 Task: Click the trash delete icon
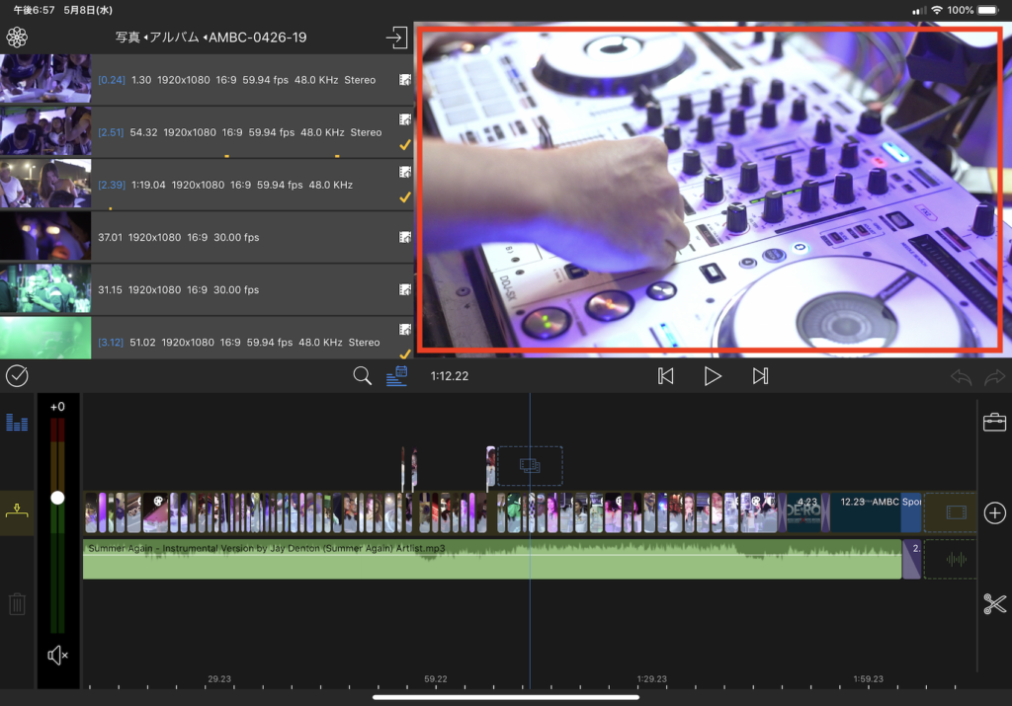pos(17,604)
